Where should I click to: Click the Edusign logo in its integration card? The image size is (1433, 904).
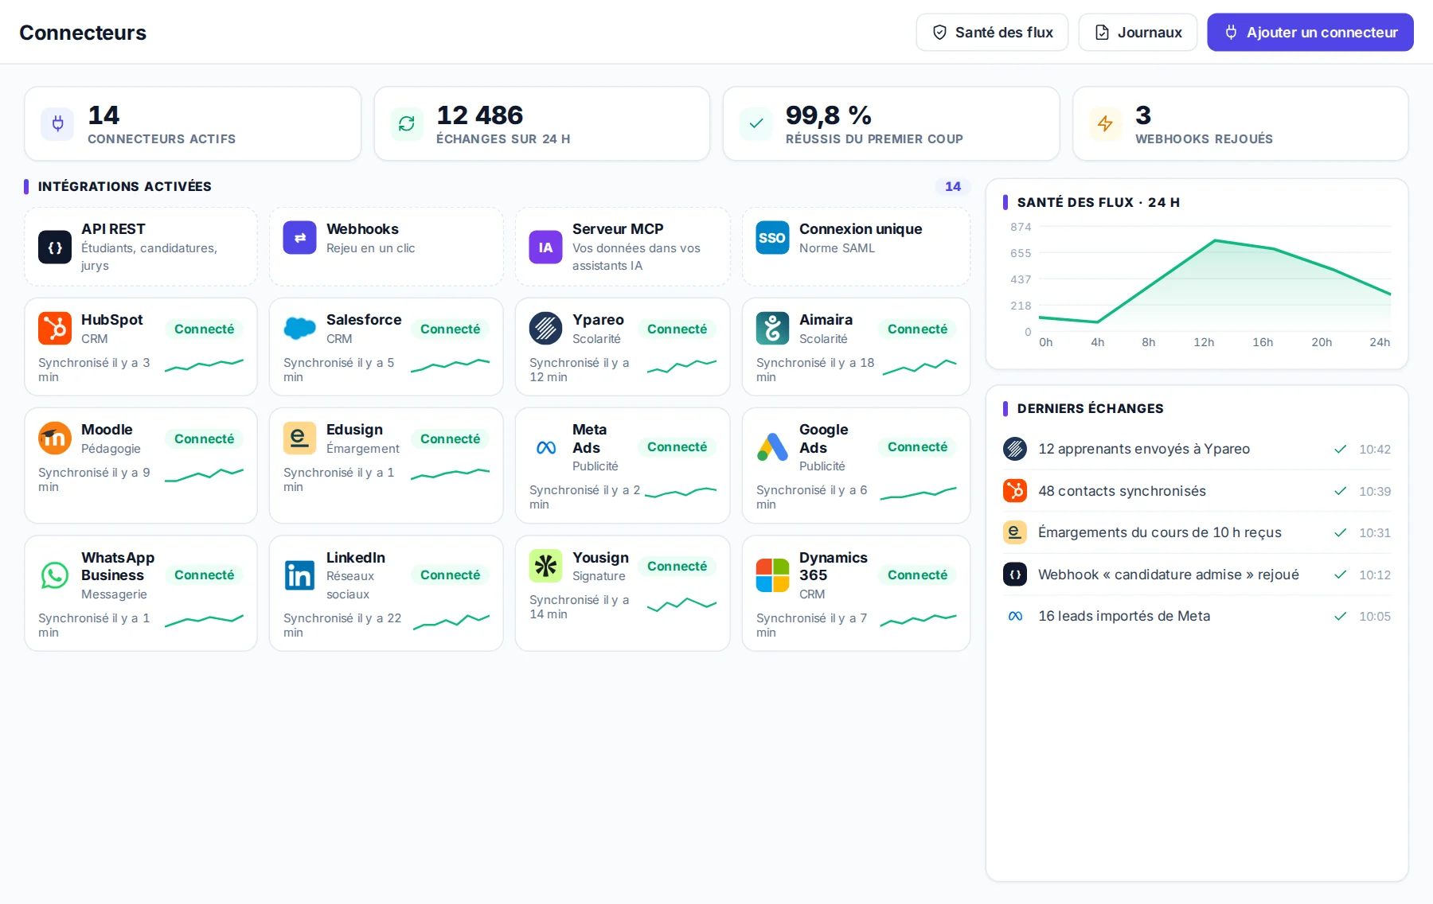(x=300, y=438)
